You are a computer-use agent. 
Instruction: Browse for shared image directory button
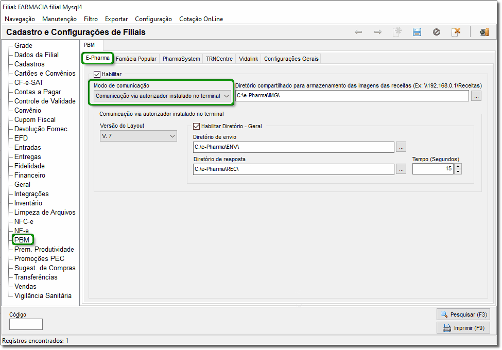pos(476,96)
